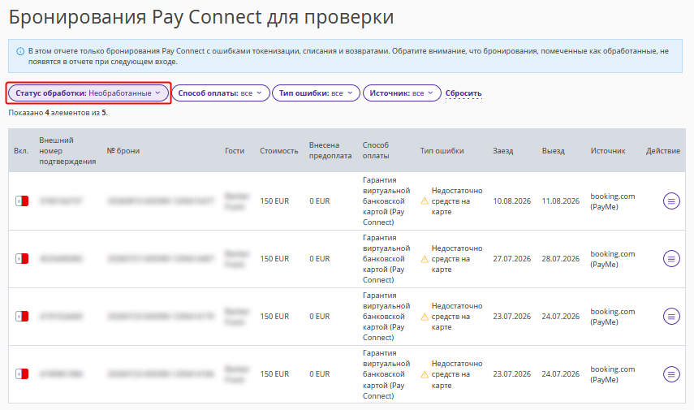Click check-in date 27.07.2026

(x=511, y=258)
